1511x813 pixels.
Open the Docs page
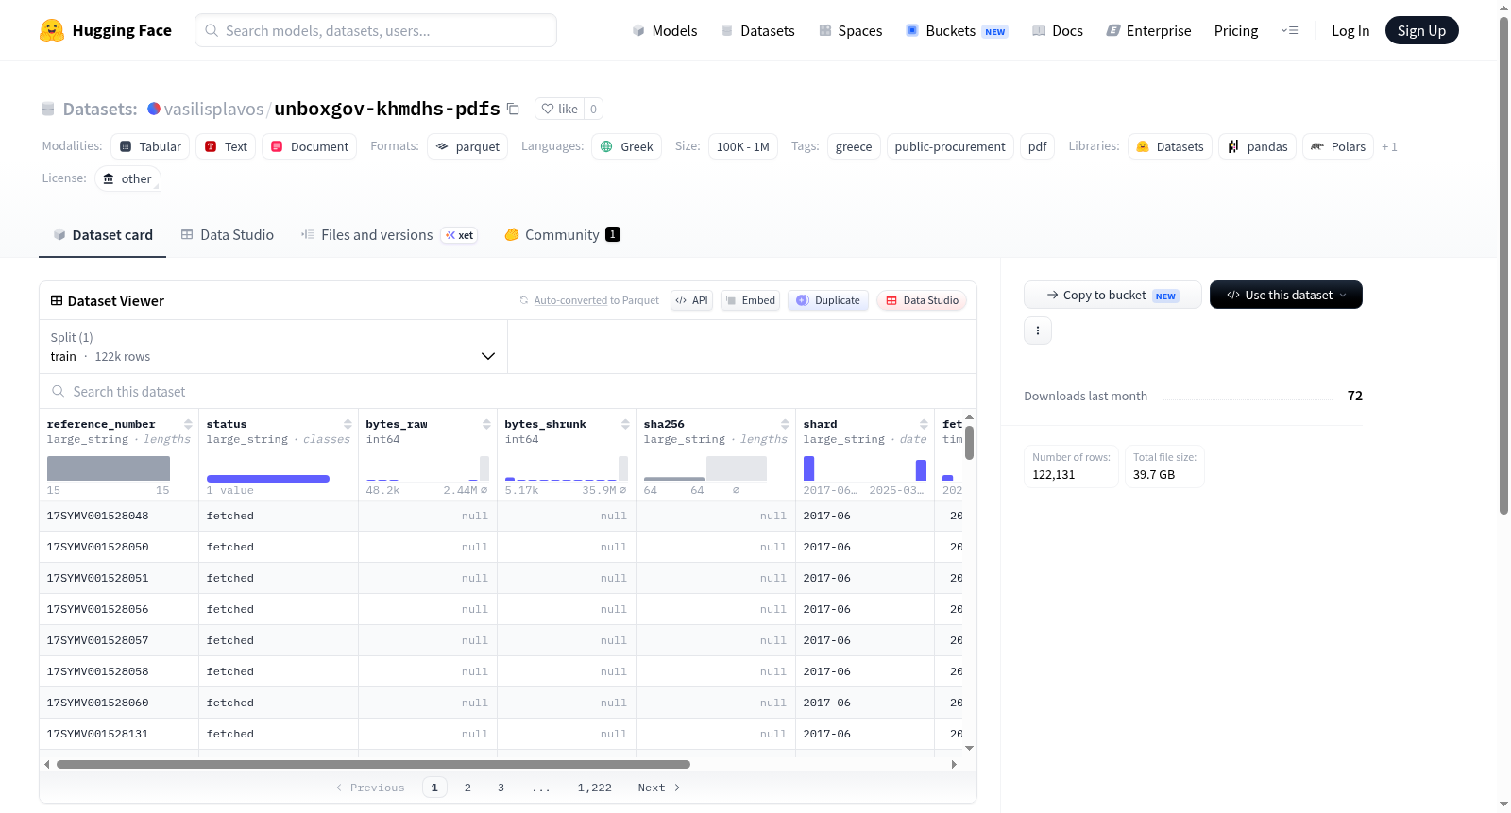1058,30
